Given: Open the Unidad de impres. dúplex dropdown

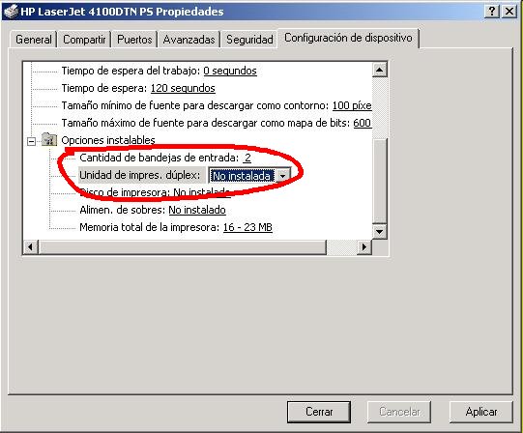Looking at the screenshot, I should click(x=283, y=176).
